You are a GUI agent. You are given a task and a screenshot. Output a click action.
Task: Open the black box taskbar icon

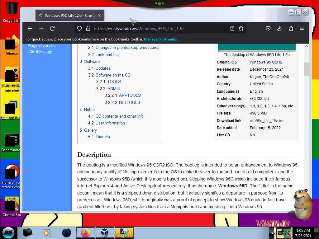(x=27, y=233)
